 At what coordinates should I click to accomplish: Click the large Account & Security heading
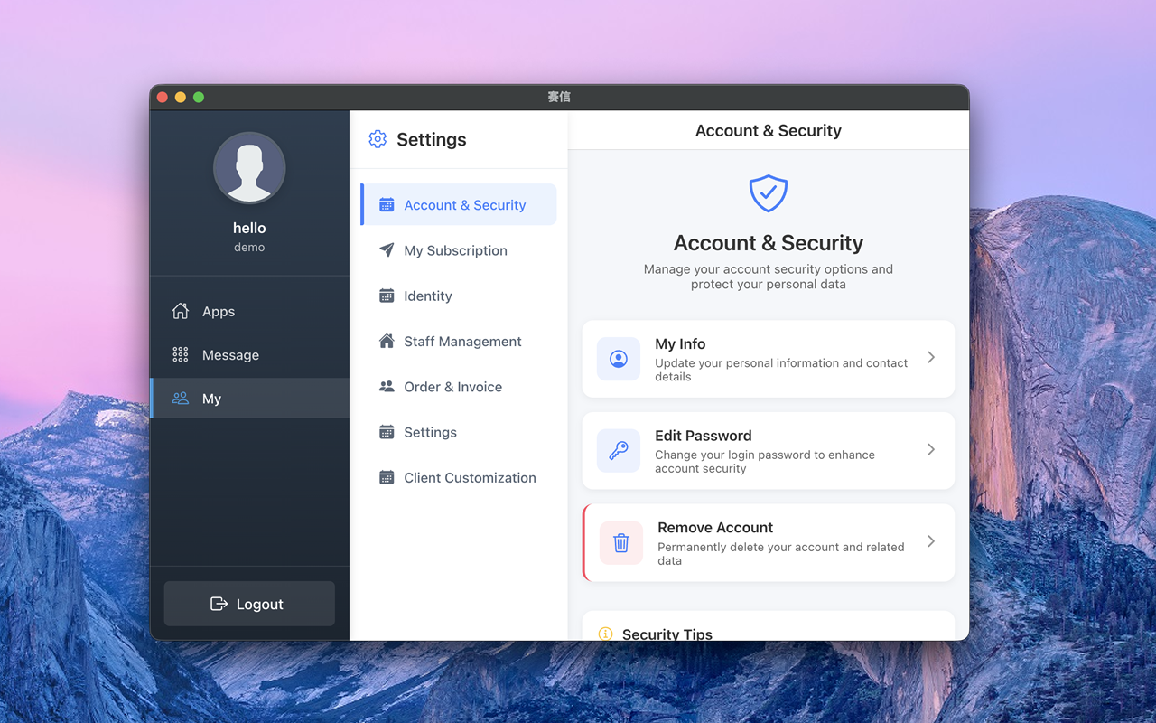pyautogui.click(x=769, y=243)
